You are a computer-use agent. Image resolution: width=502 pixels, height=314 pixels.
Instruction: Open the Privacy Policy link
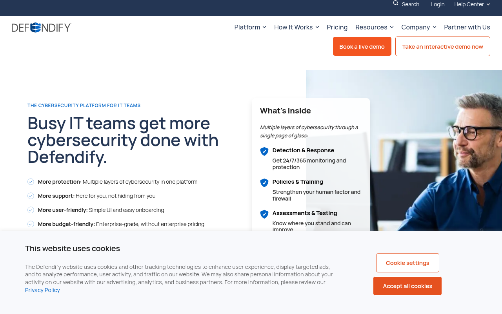point(42,290)
